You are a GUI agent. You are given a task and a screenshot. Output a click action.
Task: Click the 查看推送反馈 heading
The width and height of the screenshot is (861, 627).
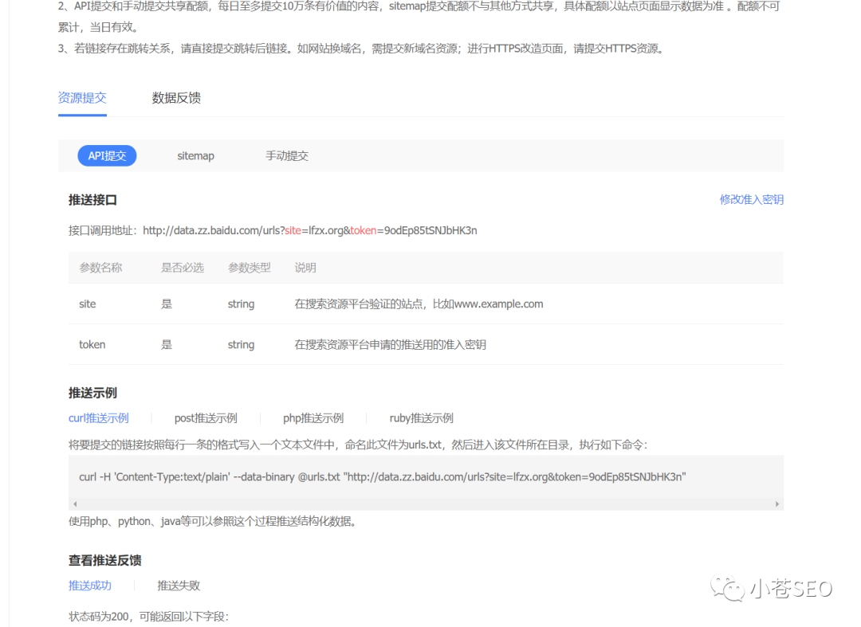coord(105,560)
